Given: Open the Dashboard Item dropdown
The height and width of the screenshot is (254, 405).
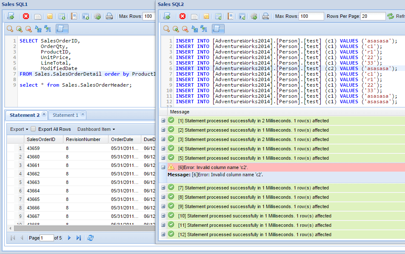Looking at the screenshot, I should pos(96,129).
